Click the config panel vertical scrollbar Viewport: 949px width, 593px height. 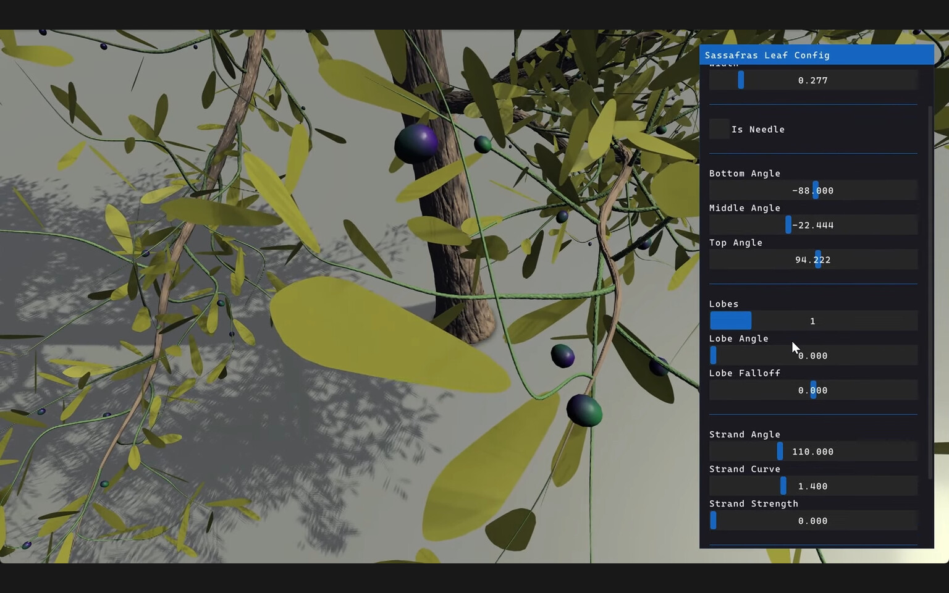[930, 292]
